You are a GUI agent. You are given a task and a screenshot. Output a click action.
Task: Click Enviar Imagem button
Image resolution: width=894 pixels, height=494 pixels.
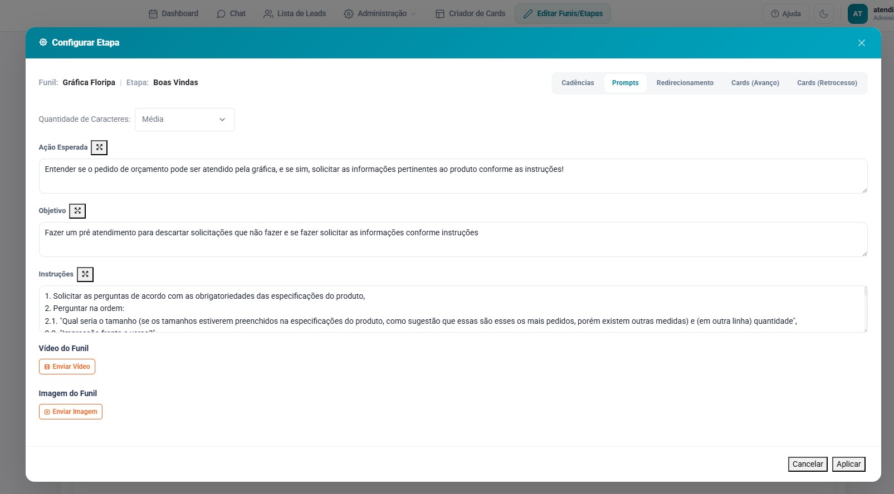[71, 412]
